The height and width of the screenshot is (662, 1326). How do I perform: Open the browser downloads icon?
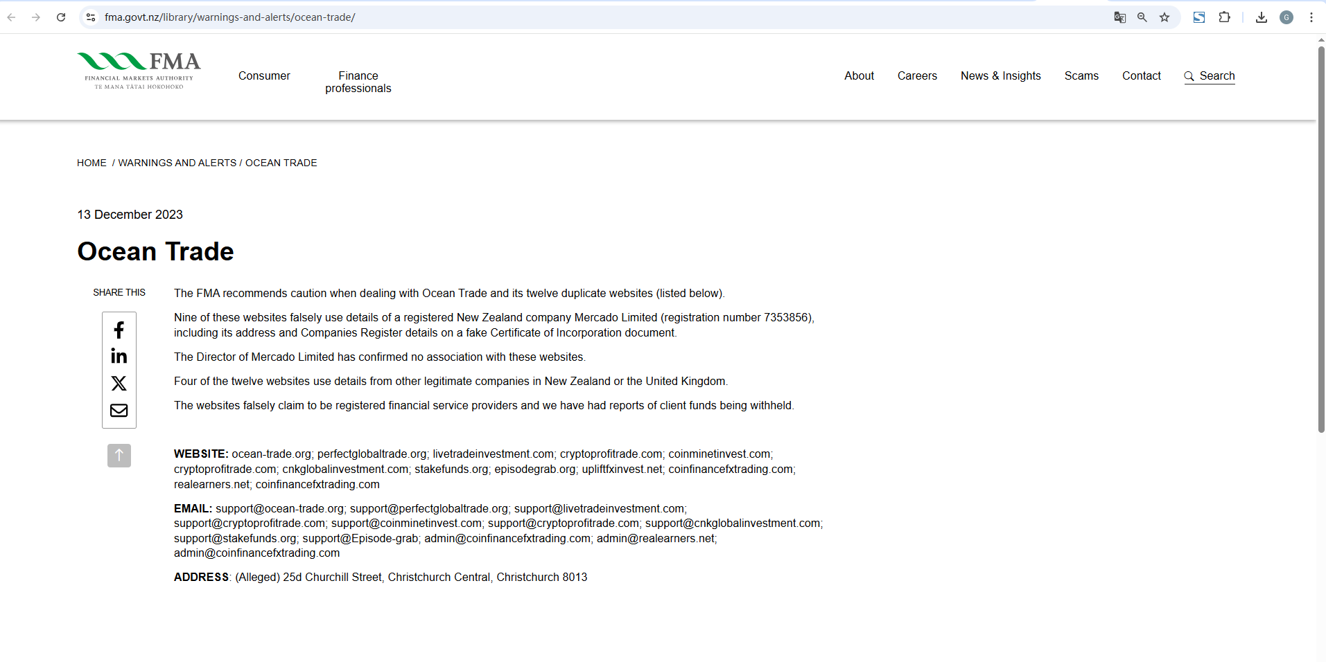coord(1262,17)
